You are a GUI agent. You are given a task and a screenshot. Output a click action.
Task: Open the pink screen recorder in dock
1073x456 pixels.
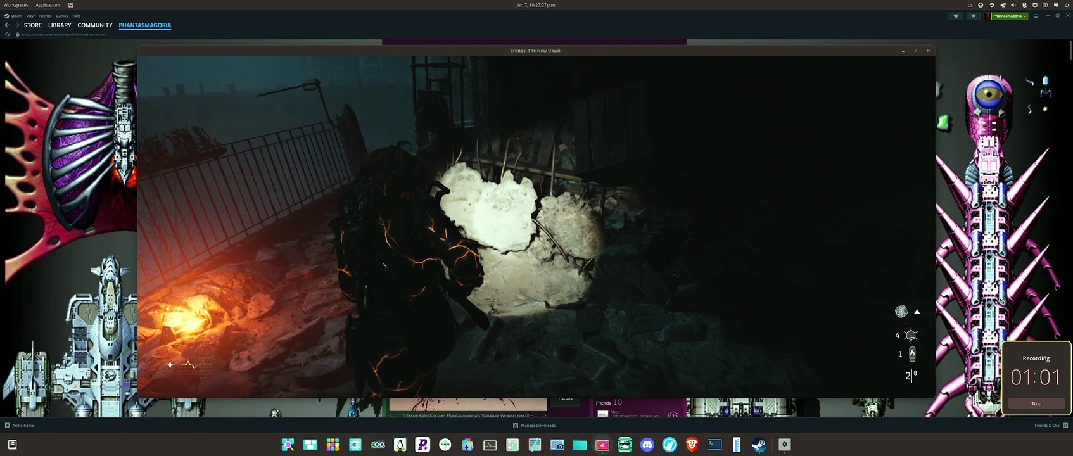pos(602,445)
